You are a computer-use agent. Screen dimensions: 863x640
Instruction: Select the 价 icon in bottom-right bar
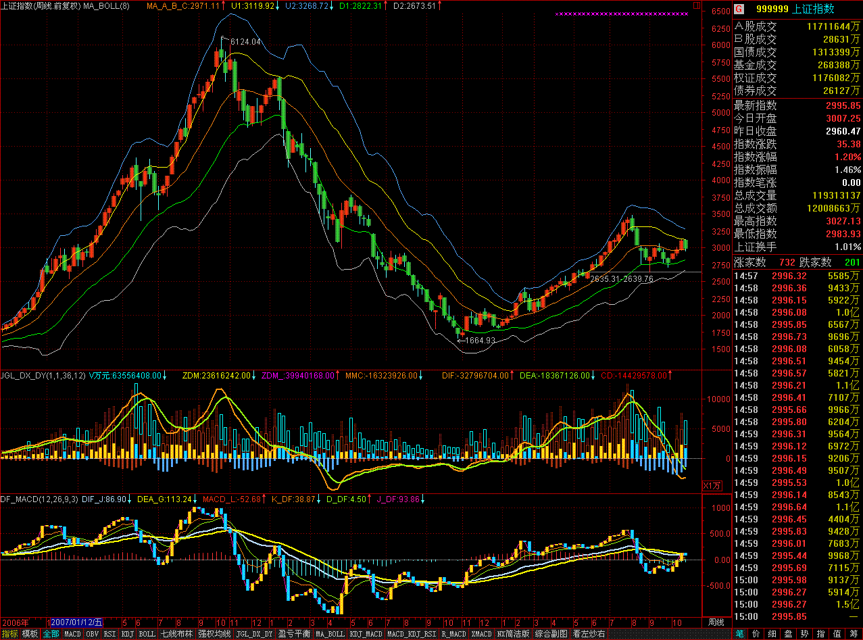[x=756, y=634]
